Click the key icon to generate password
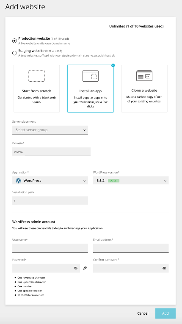Screen dimensions: 182x324 tap(85, 268)
